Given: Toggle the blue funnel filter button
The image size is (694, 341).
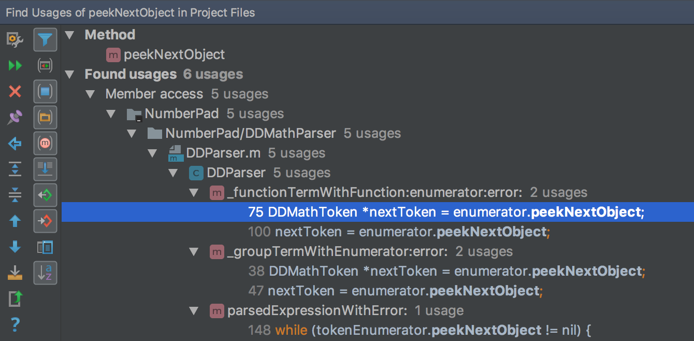Looking at the screenshot, I should point(45,39).
